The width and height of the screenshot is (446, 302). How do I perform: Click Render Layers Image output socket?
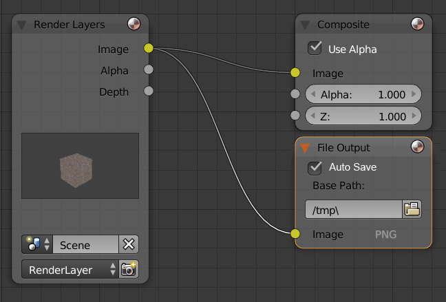[149, 48]
